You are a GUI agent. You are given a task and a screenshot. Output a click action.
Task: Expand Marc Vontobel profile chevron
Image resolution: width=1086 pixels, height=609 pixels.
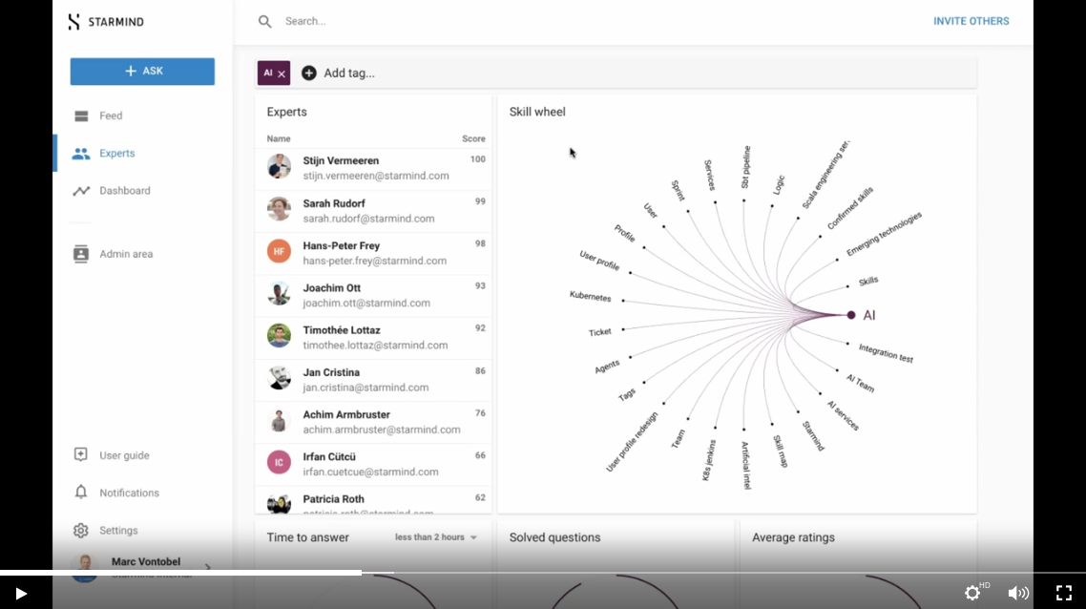point(208,567)
